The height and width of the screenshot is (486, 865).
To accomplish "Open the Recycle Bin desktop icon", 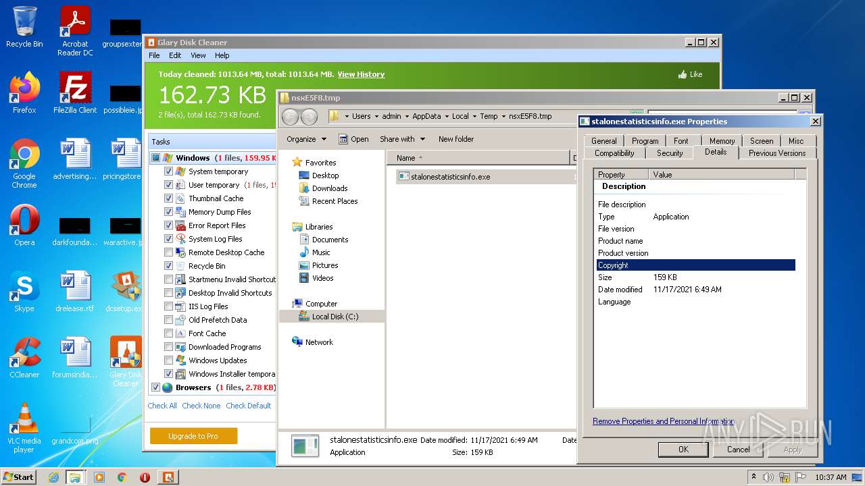I will [x=24, y=27].
